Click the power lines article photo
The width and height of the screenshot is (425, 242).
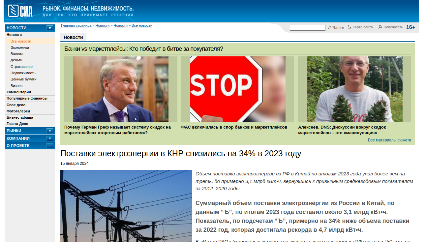[126, 206]
